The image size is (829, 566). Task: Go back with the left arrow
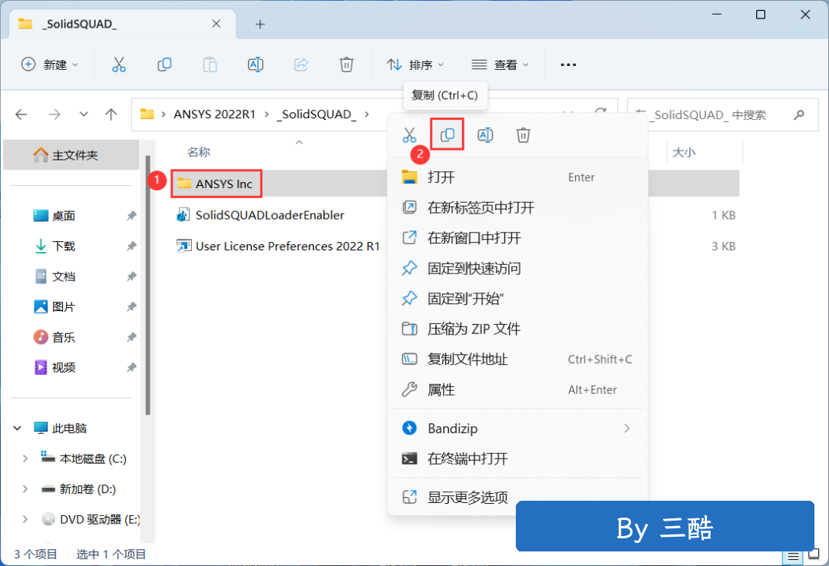click(21, 114)
